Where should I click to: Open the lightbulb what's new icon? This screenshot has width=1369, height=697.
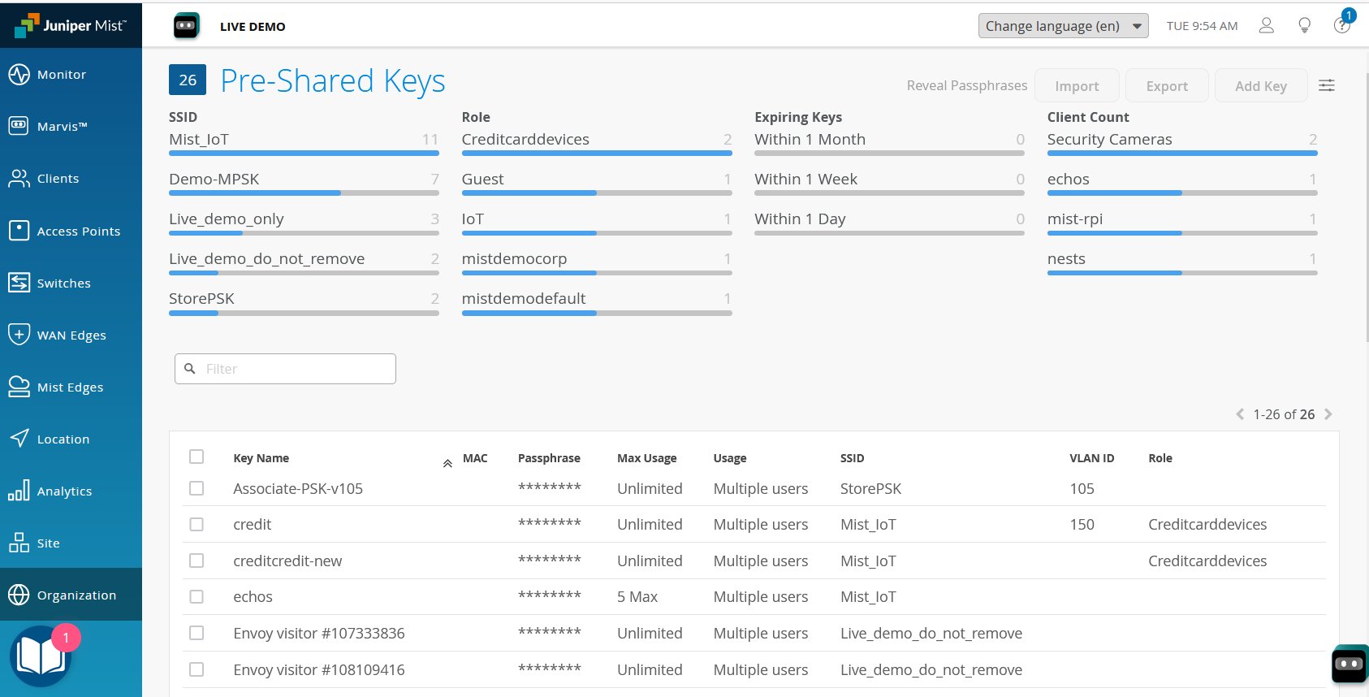pyautogui.click(x=1304, y=26)
